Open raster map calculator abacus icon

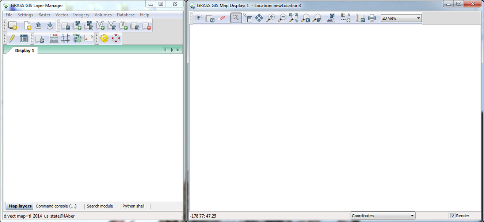54,38
